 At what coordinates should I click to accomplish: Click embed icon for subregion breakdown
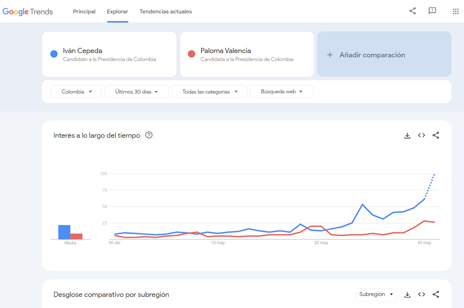click(421, 295)
